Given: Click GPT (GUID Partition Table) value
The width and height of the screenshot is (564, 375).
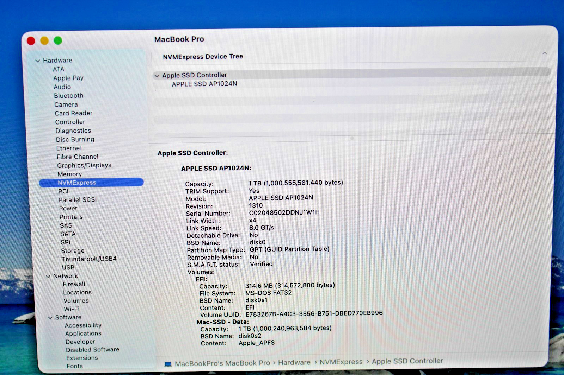Looking at the screenshot, I should point(290,249).
